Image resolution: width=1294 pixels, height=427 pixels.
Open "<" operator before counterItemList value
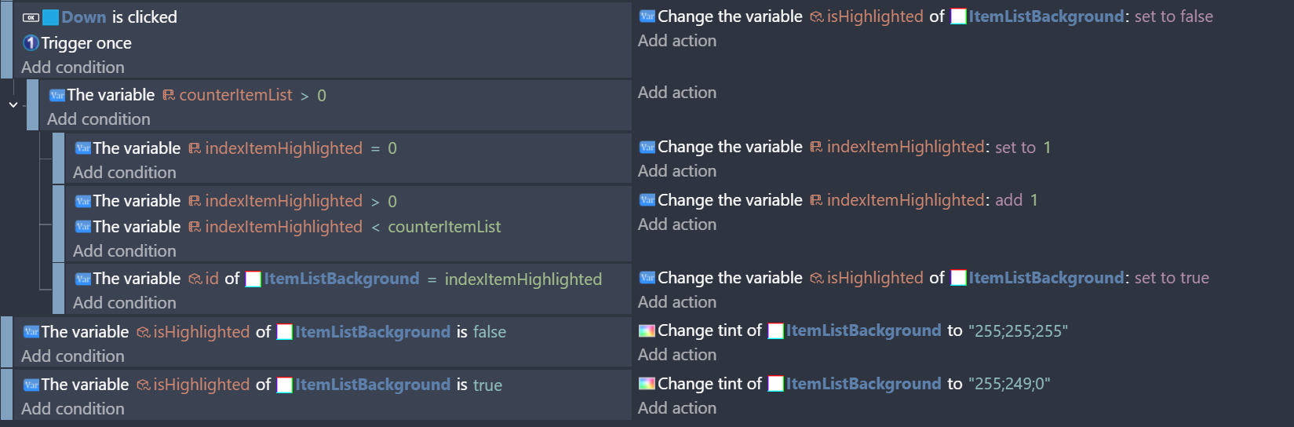pyautogui.click(x=375, y=228)
